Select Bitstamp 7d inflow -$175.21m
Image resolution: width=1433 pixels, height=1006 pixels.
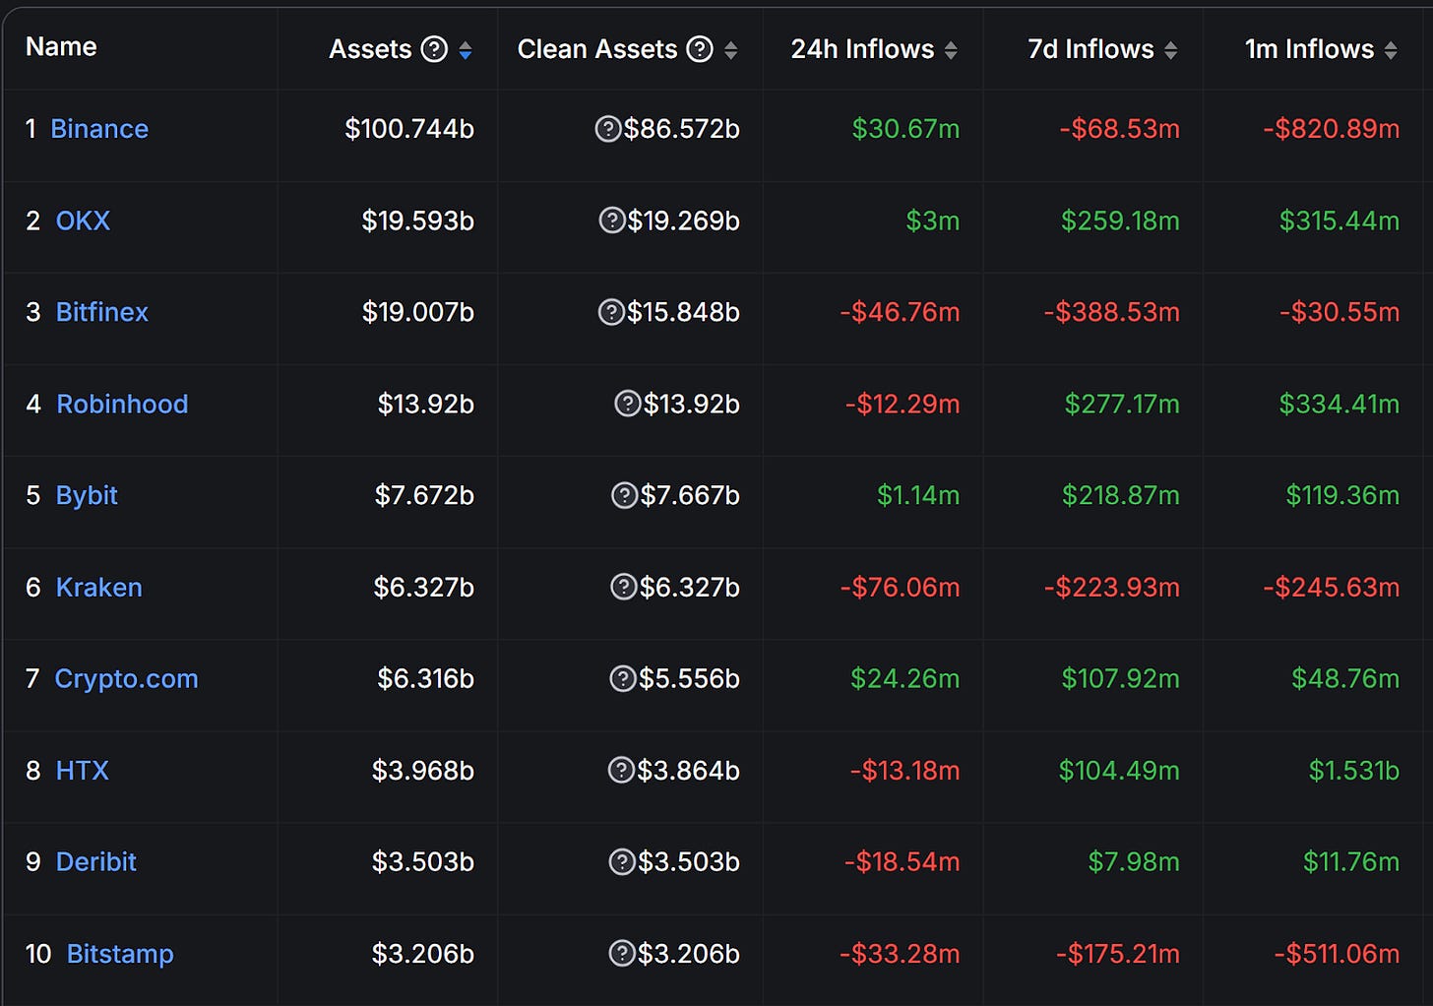point(1118,954)
